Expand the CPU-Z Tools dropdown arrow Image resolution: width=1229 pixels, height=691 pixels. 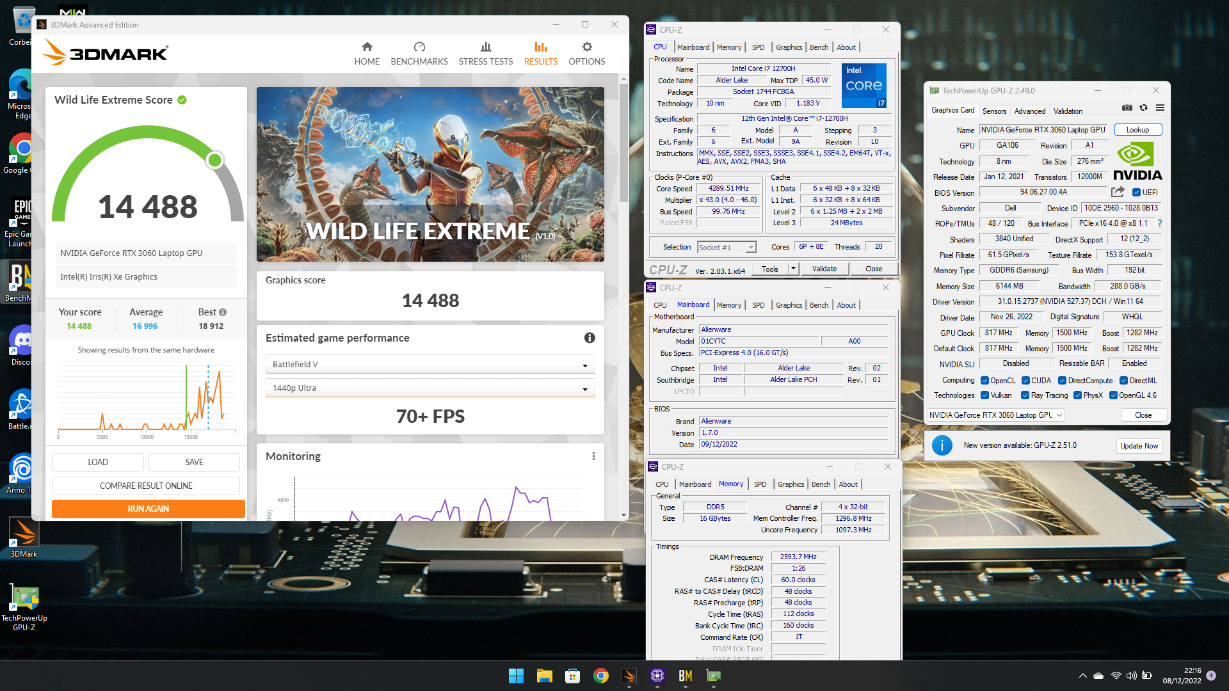click(793, 269)
